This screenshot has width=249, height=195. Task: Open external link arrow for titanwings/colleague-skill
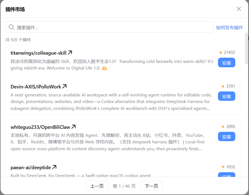click(x=70, y=53)
